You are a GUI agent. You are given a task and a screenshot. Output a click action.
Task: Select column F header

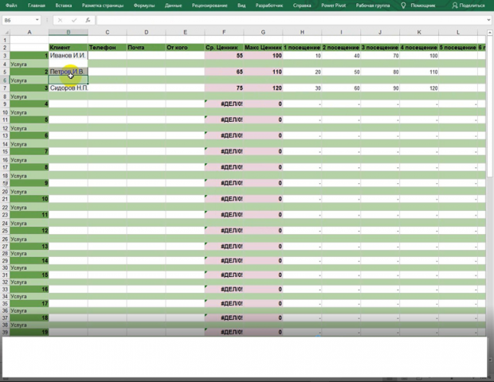tap(224, 32)
